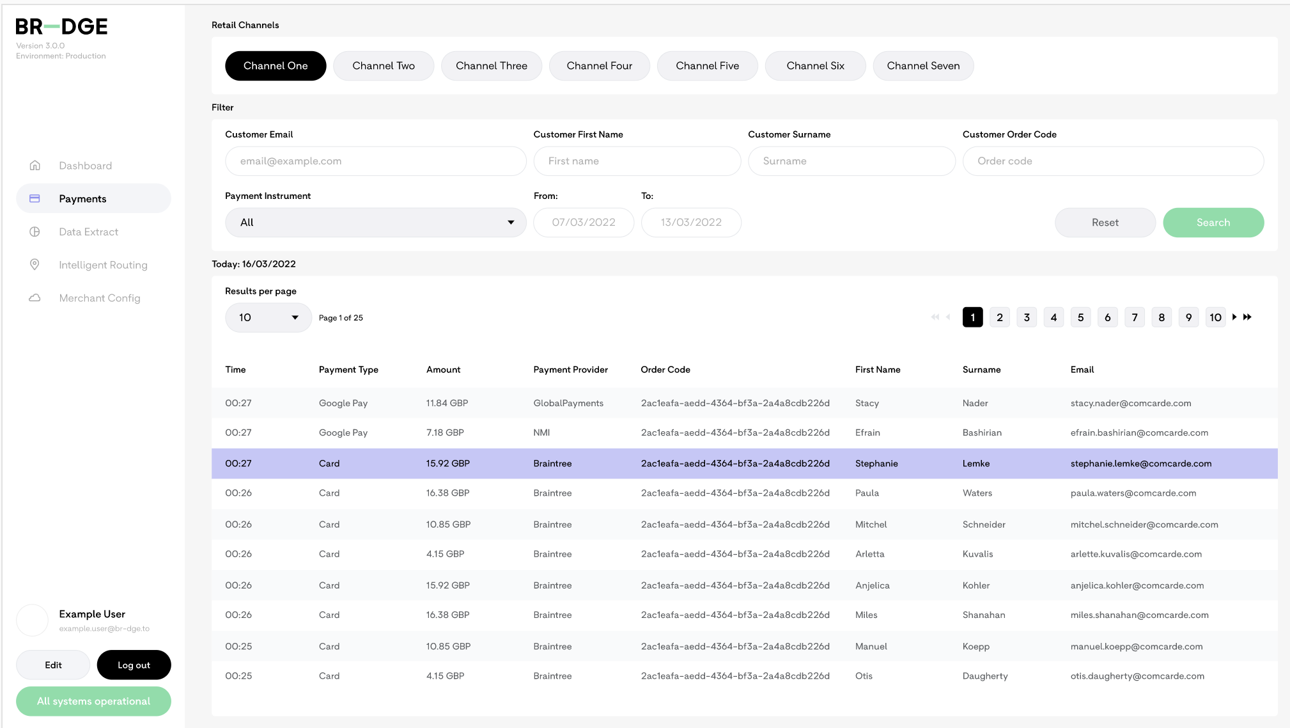This screenshot has height=728, width=1290.
Task: Deselect the highlighted Channel One
Action: tap(276, 65)
